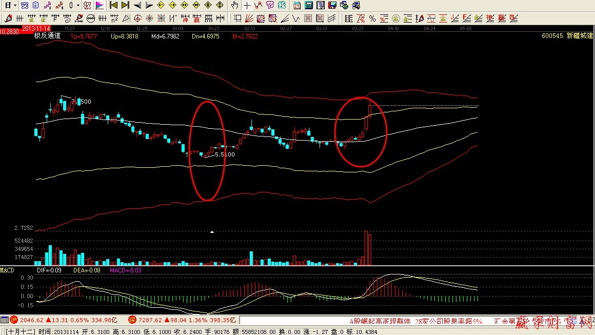This screenshot has height=335, width=595.
Task: Click the 极反通道 indicator label
Action: [x=47, y=36]
